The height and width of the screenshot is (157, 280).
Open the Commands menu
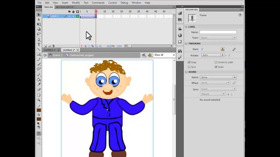(98, 3)
